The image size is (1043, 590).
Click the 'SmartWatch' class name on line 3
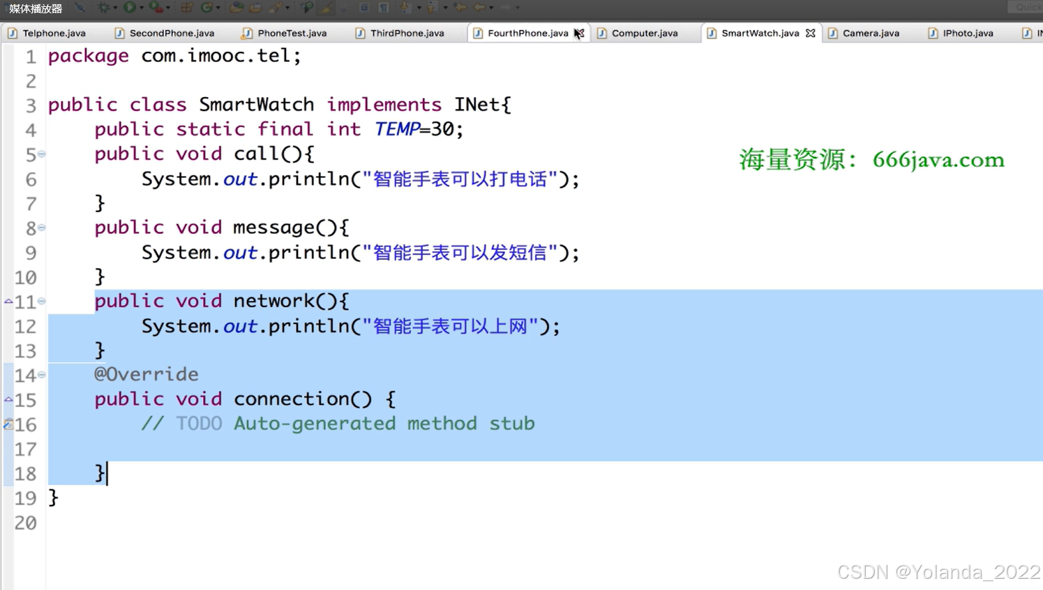pos(257,105)
